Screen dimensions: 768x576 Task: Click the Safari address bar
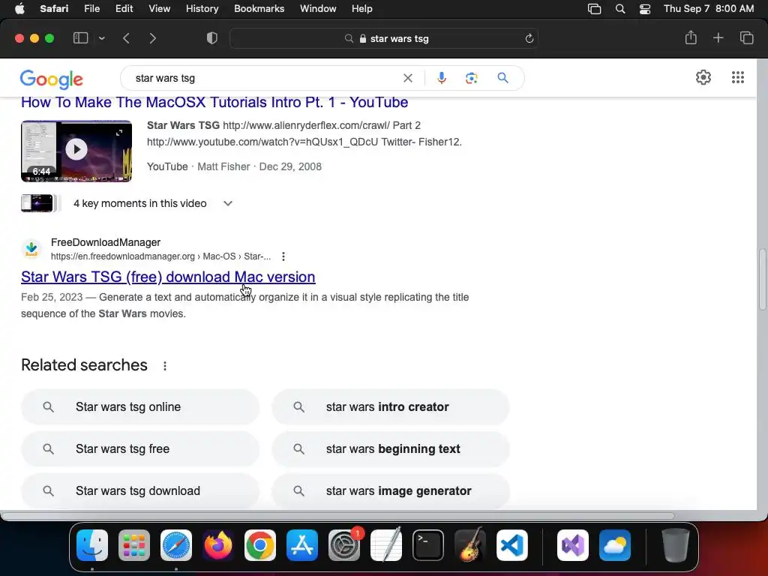click(x=384, y=38)
